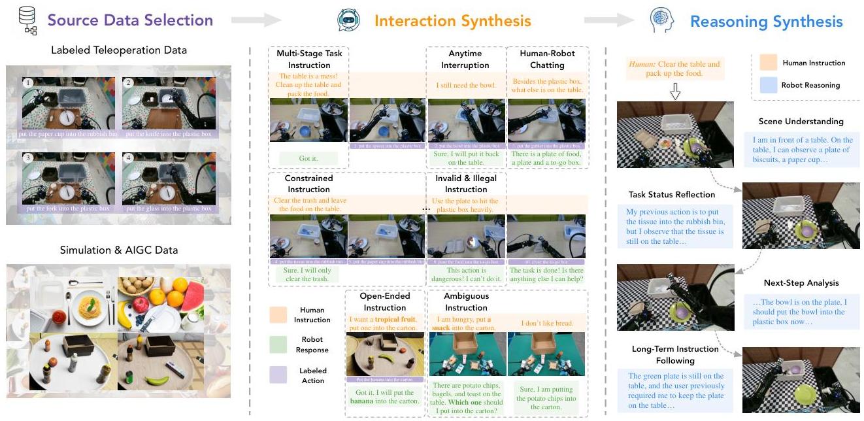Click the 'Constrained Instruction' title

coord(309,184)
